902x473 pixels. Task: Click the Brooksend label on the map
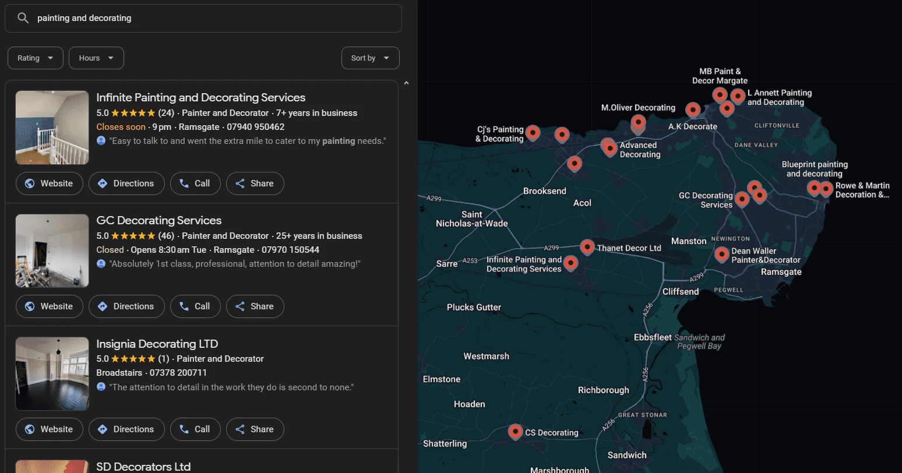[x=545, y=191]
